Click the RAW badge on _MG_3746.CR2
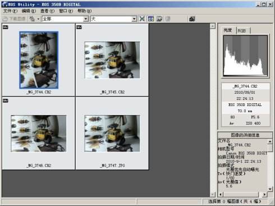The height and width of the screenshot is (206, 275). pos(6,100)
